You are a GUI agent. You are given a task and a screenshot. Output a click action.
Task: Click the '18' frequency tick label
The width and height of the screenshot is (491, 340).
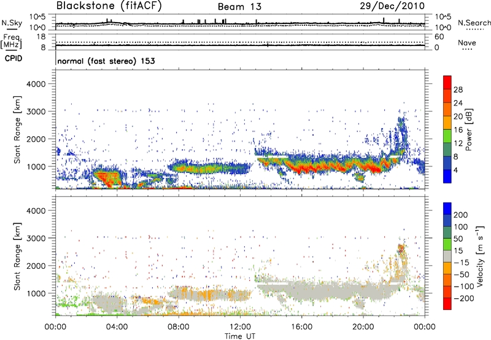tap(41, 37)
